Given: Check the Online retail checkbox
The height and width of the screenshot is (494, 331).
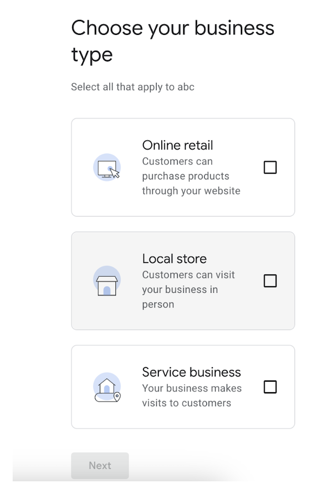Looking at the screenshot, I should pyautogui.click(x=270, y=167).
